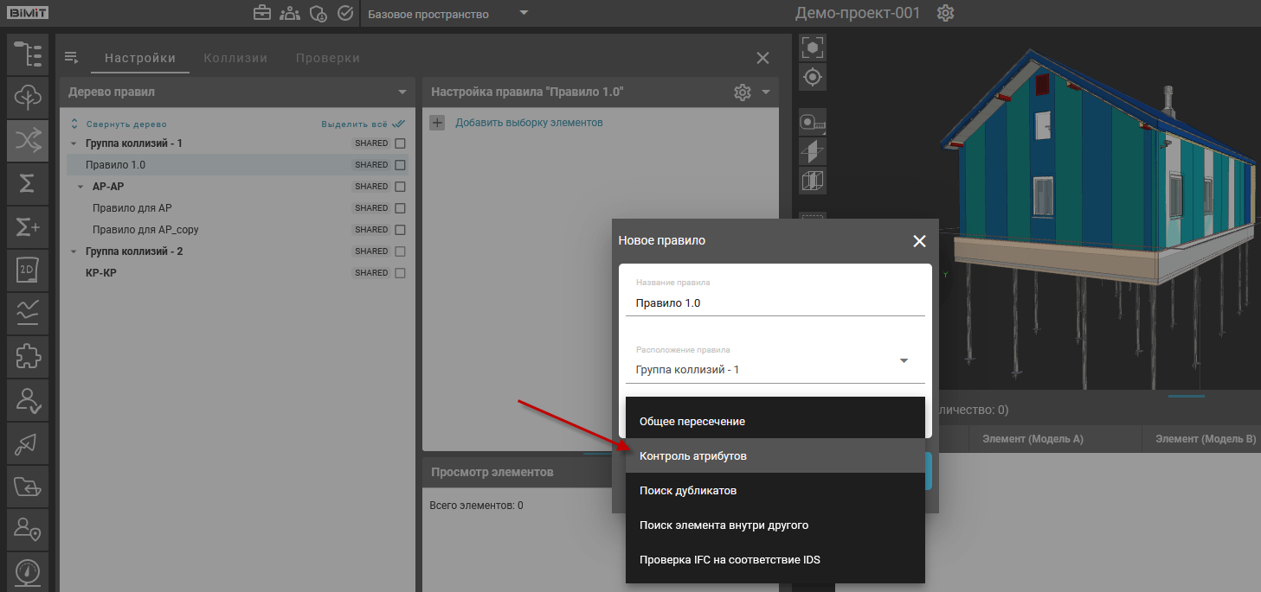The height and width of the screenshot is (592, 1261).
Task: Open the sigma summation sidebar tool
Action: coord(28,183)
